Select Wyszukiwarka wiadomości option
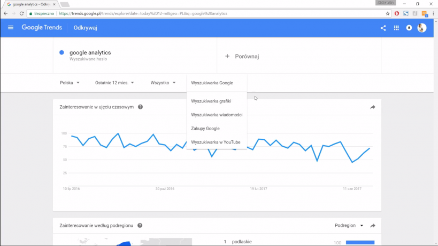Image resolution: width=438 pixels, height=246 pixels. (x=217, y=115)
